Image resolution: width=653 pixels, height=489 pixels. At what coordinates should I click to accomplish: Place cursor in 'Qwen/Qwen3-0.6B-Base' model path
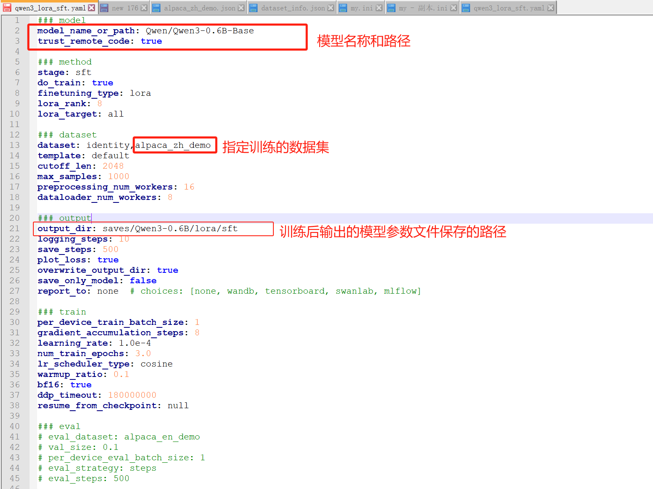[x=200, y=31]
